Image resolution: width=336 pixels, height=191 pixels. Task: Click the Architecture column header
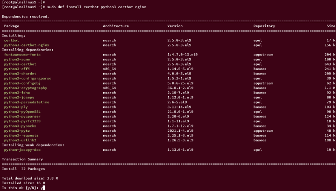point(115,26)
